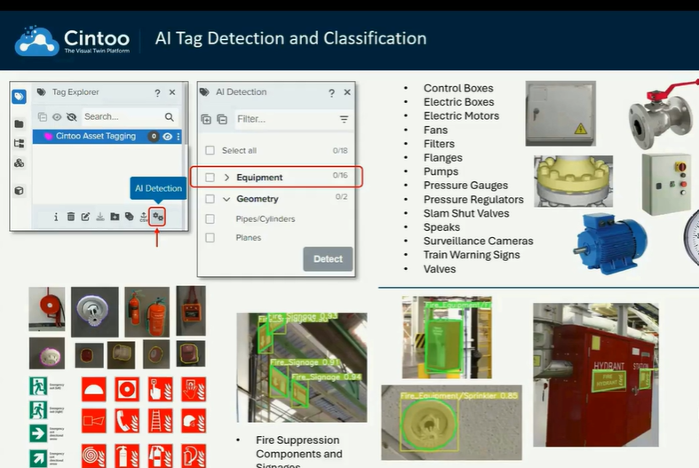Image resolution: width=699 pixels, height=468 pixels.
Task: Select the Cintoo Asset Tagging row
Action: click(107, 137)
